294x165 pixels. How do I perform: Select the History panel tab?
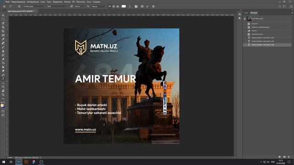click(254, 13)
